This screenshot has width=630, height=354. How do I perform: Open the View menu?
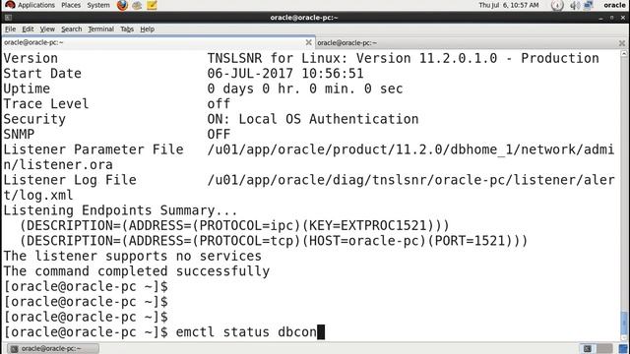[x=47, y=29]
